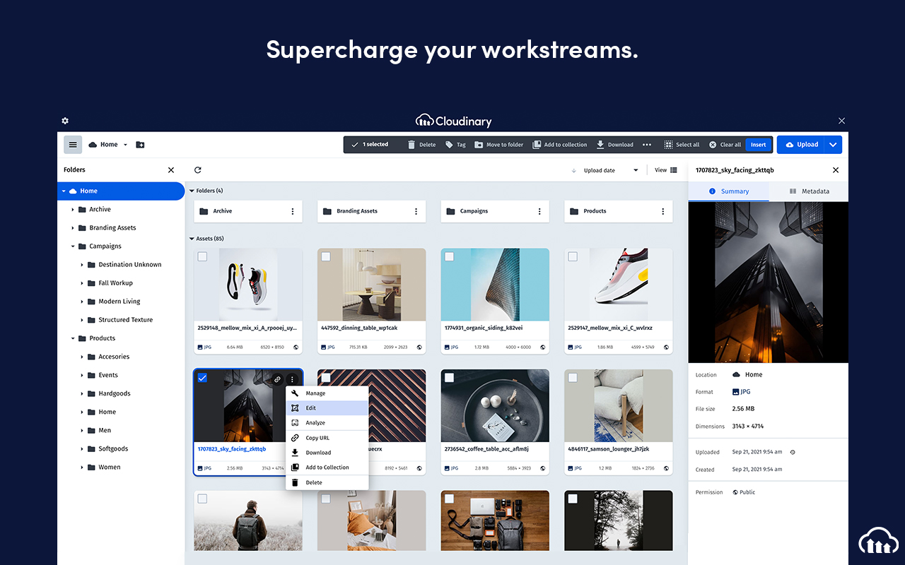Expand the Products folder in the sidebar
Image resolution: width=905 pixels, height=565 pixels.
[71, 338]
